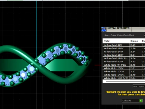Click the 2.21 grams value

(133, 68)
